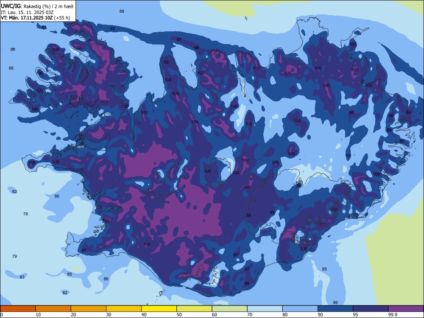Select the indigo 95–99.9 legend swatch
This screenshot has width=424, height=318.
click(371, 309)
